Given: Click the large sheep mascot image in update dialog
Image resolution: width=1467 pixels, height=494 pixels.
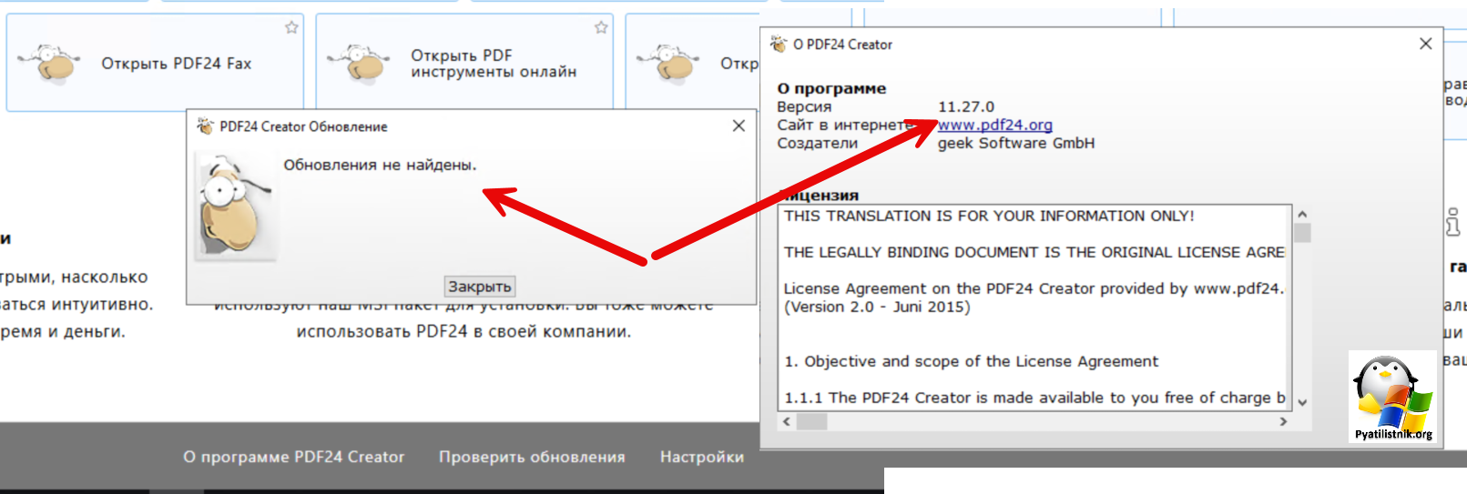Looking at the screenshot, I should coord(235,207).
